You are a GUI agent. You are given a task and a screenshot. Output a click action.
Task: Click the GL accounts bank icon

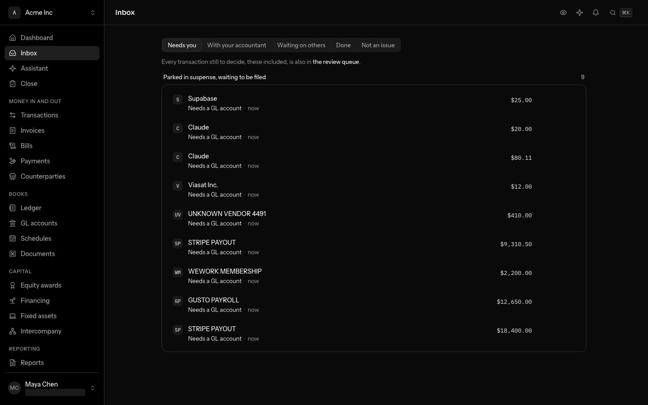point(13,223)
